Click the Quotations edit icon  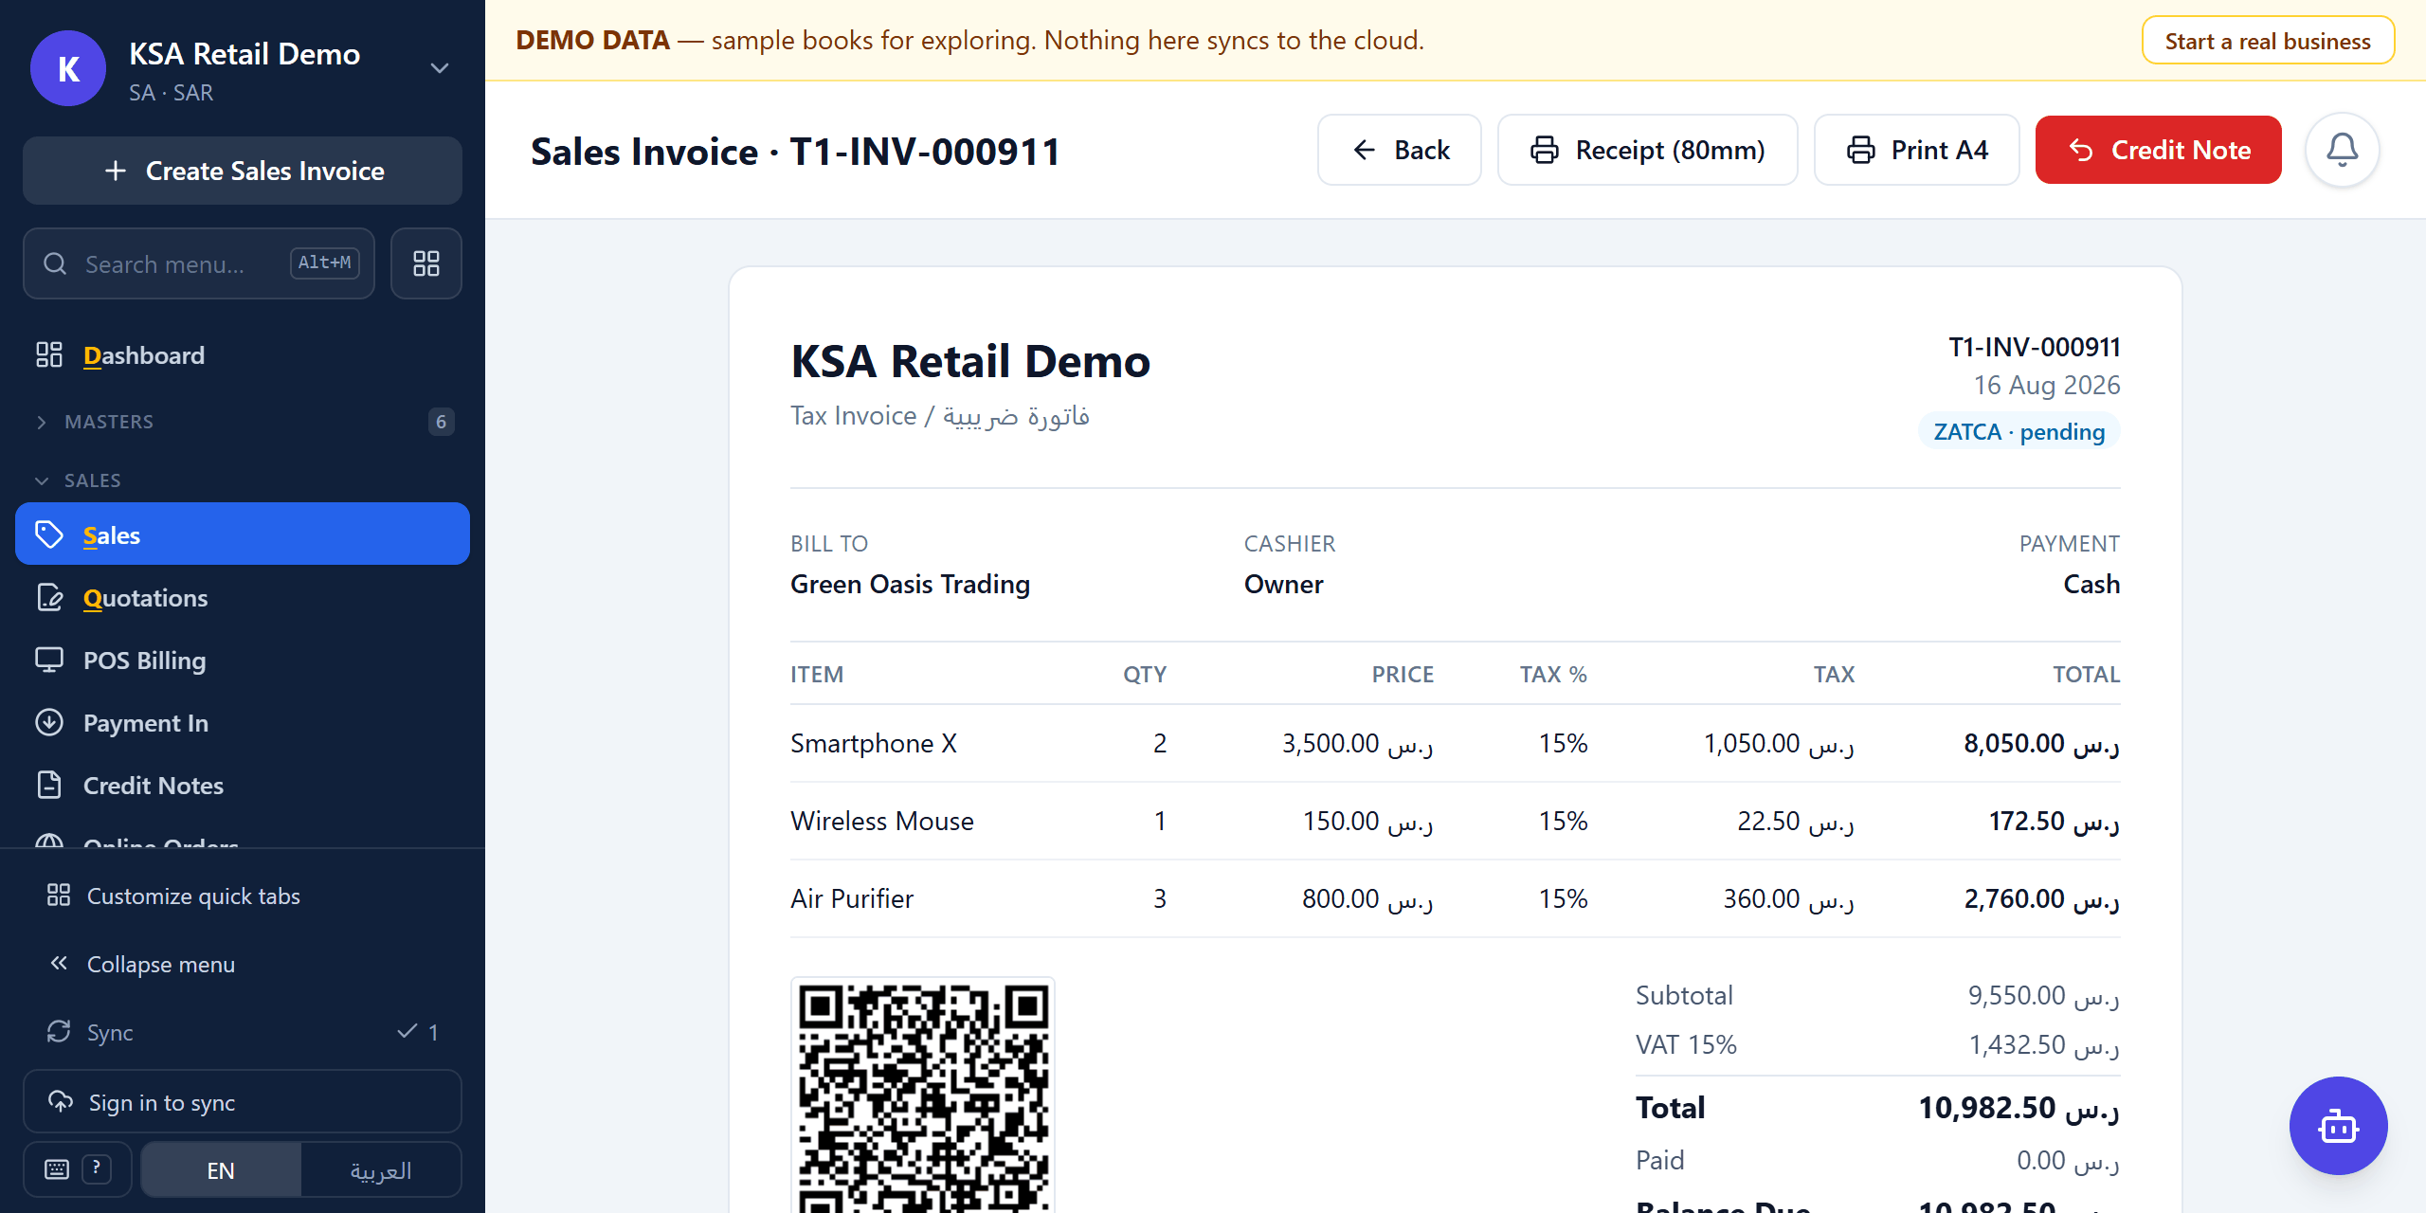tap(49, 597)
